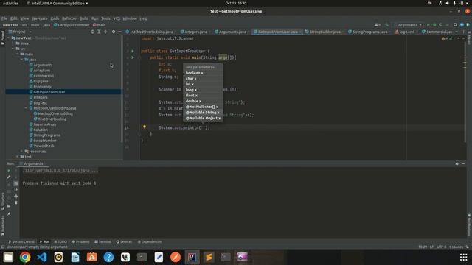Click the select opened file target icon
This screenshot has width=472, height=265.
tap(92, 32)
